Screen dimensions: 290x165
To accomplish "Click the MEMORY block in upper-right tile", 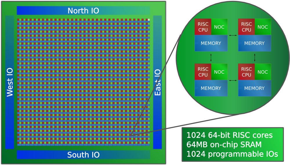I will pyautogui.click(x=254, y=43).
